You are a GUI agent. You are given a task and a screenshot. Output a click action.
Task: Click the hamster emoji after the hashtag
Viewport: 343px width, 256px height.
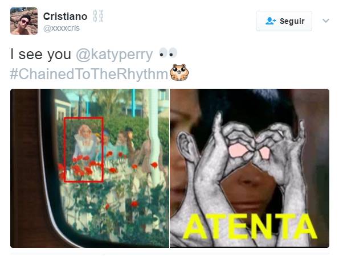tap(179, 72)
